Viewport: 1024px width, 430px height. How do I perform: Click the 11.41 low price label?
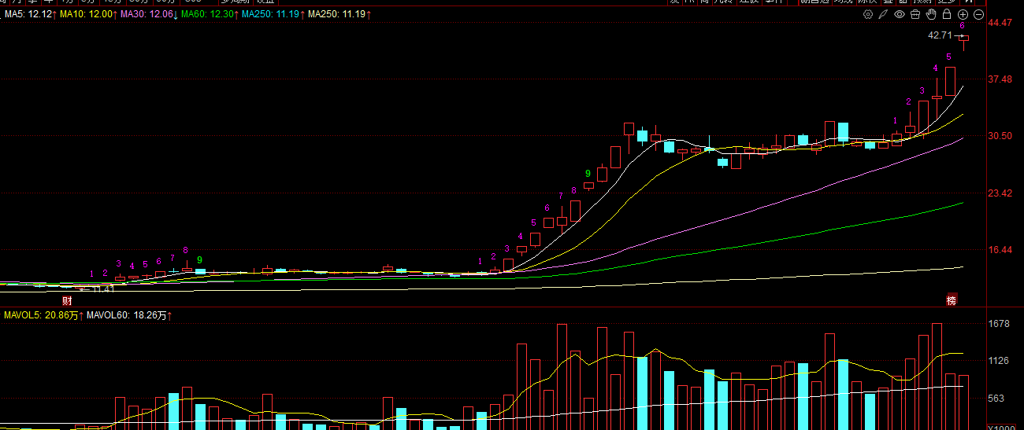[103, 289]
